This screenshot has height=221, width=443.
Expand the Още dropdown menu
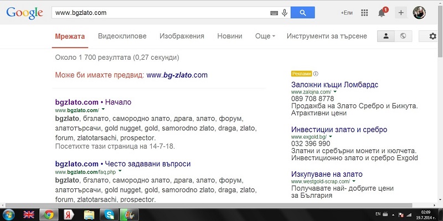(265, 36)
